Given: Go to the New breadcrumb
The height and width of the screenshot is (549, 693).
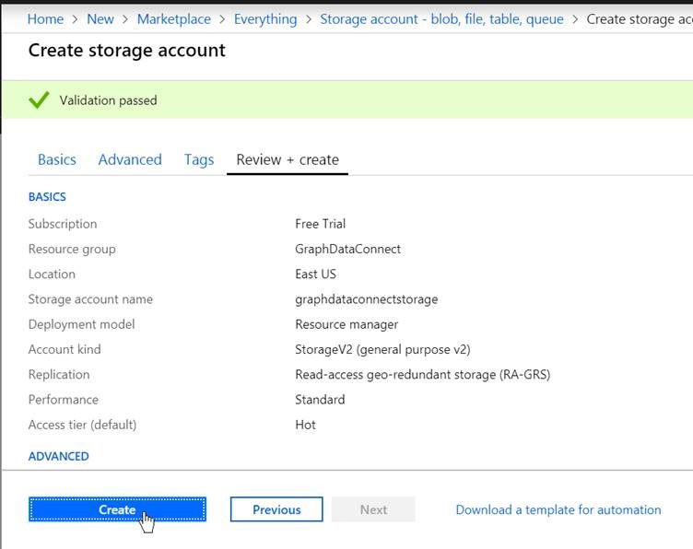Looking at the screenshot, I should (100, 19).
